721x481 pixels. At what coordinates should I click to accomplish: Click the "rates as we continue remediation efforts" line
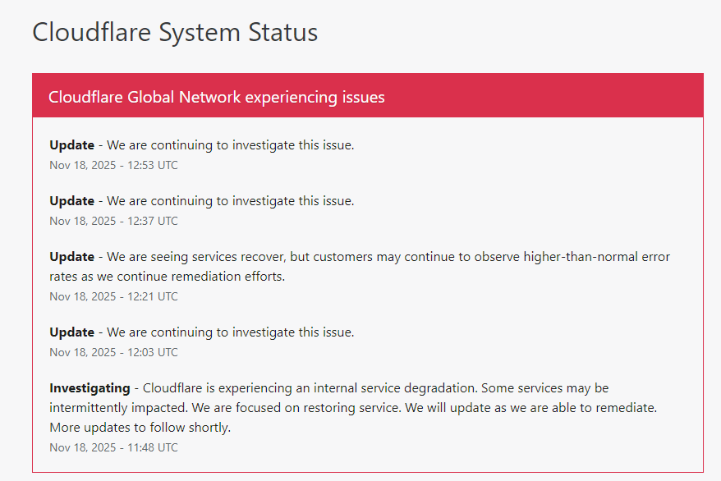[x=167, y=276]
